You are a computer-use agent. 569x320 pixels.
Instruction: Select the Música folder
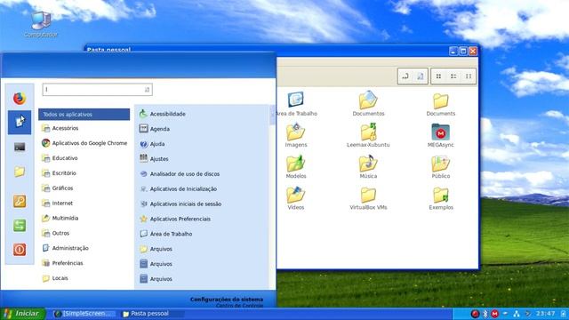[x=368, y=166]
